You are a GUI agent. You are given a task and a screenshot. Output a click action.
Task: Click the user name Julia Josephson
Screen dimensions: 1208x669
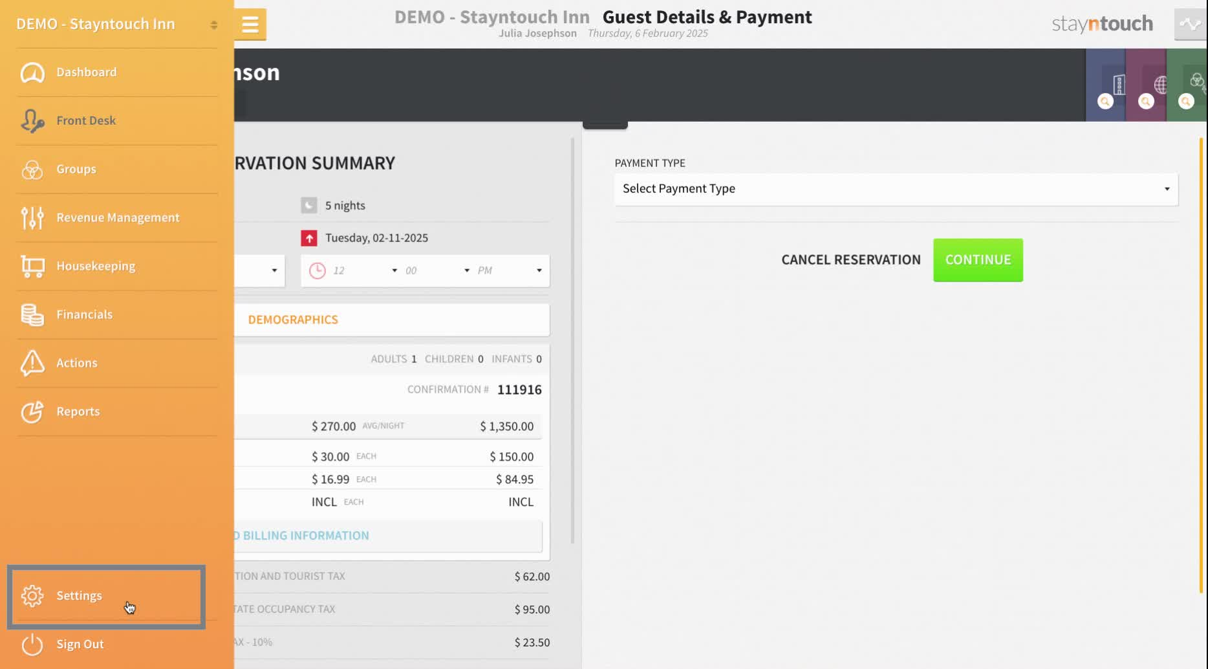537,34
